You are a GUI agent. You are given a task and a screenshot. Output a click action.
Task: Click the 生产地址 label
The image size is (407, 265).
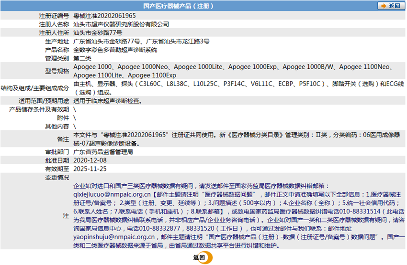click(x=57, y=42)
